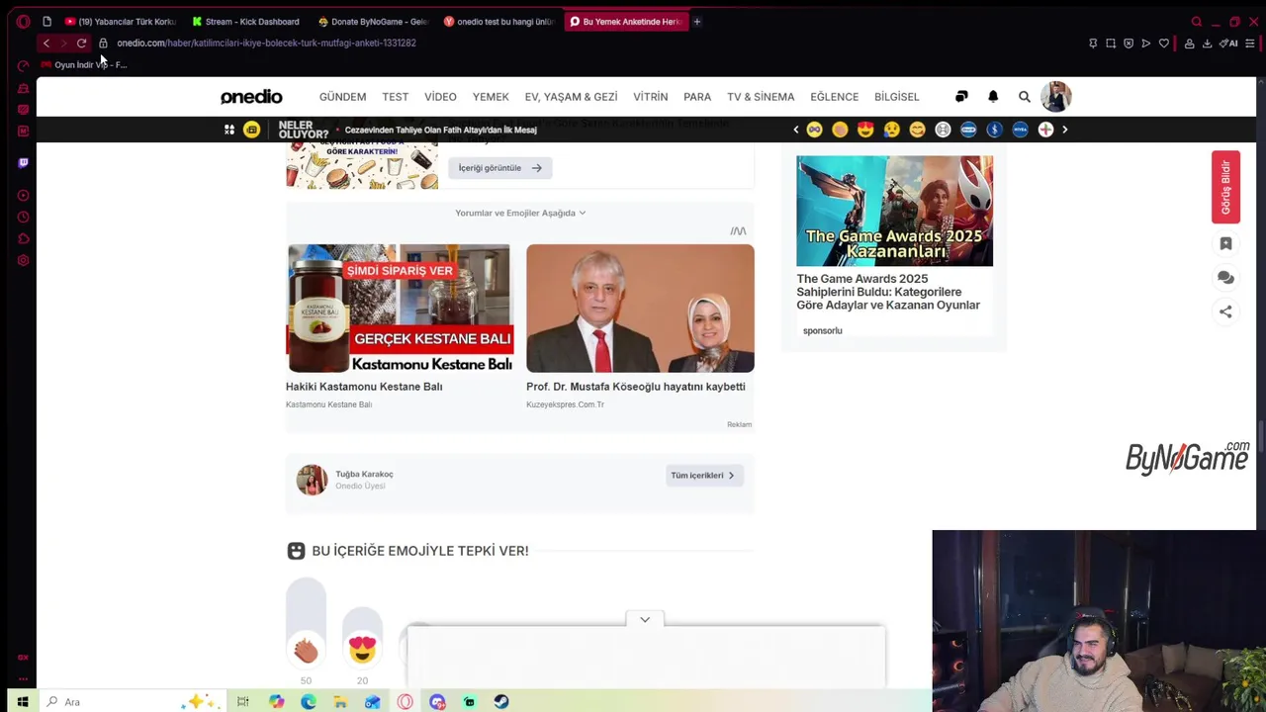Open the Easy Setup menu icon
Viewport: 1266px width, 712px height.
pos(1250,44)
